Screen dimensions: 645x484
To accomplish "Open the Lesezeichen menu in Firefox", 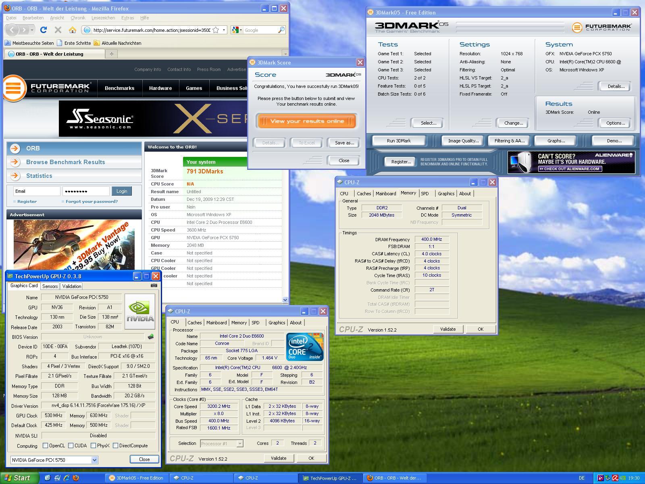I will [x=103, y=18].
